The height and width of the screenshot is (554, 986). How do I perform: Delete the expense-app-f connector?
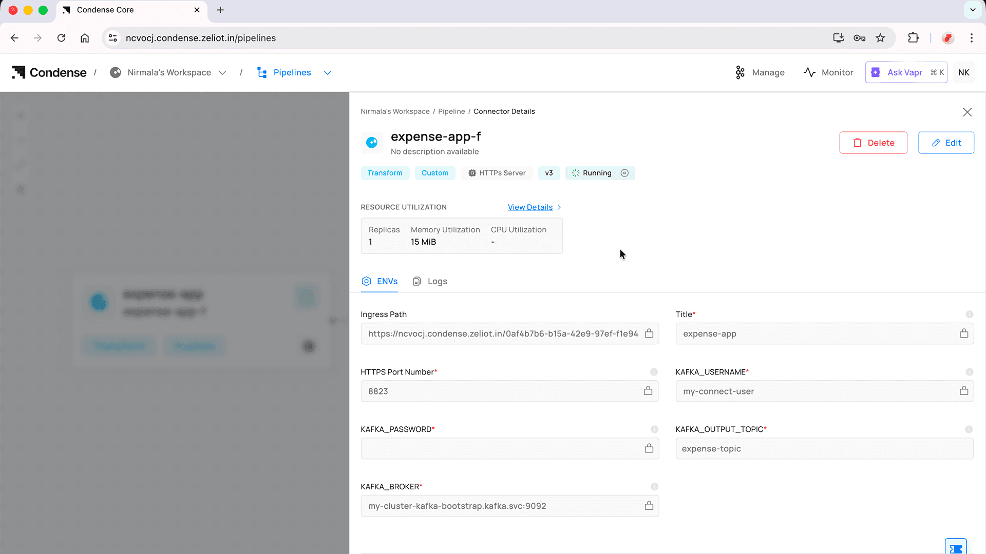(873, 143)
